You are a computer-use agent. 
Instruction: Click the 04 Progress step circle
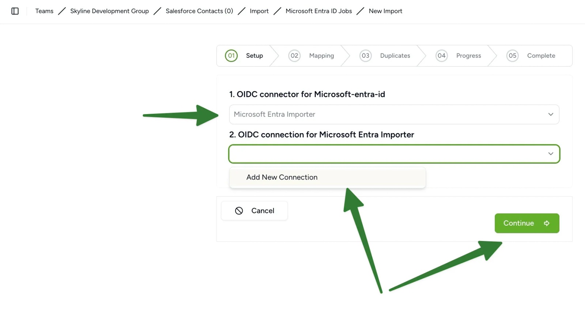point(441,56)
